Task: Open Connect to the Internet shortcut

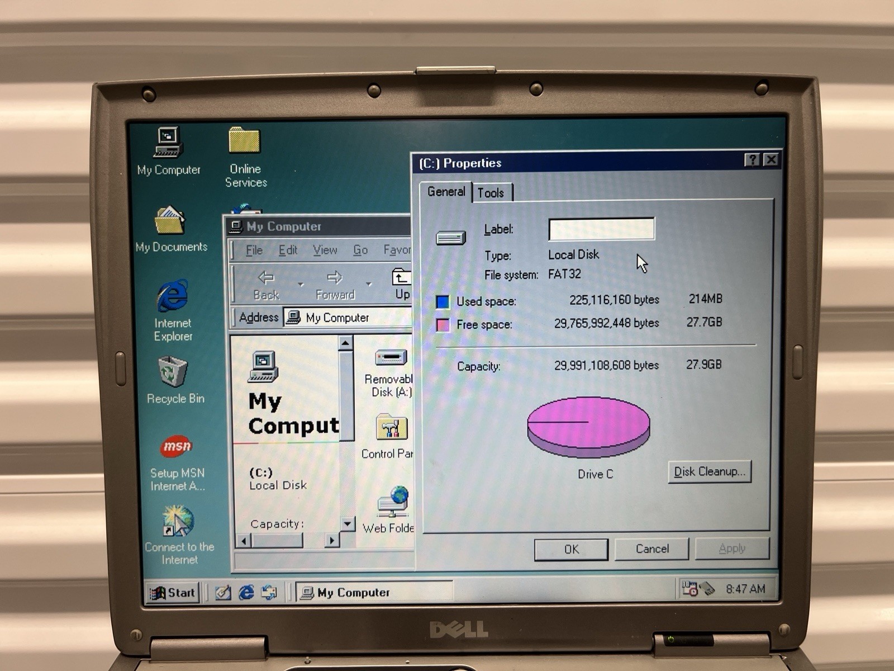Action: 179,535
